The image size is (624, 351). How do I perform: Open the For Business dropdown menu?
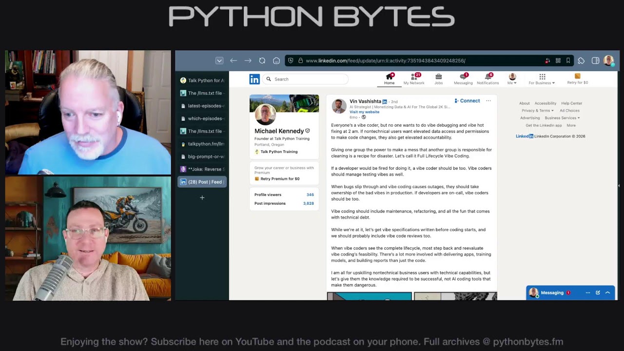coord(542,79)
